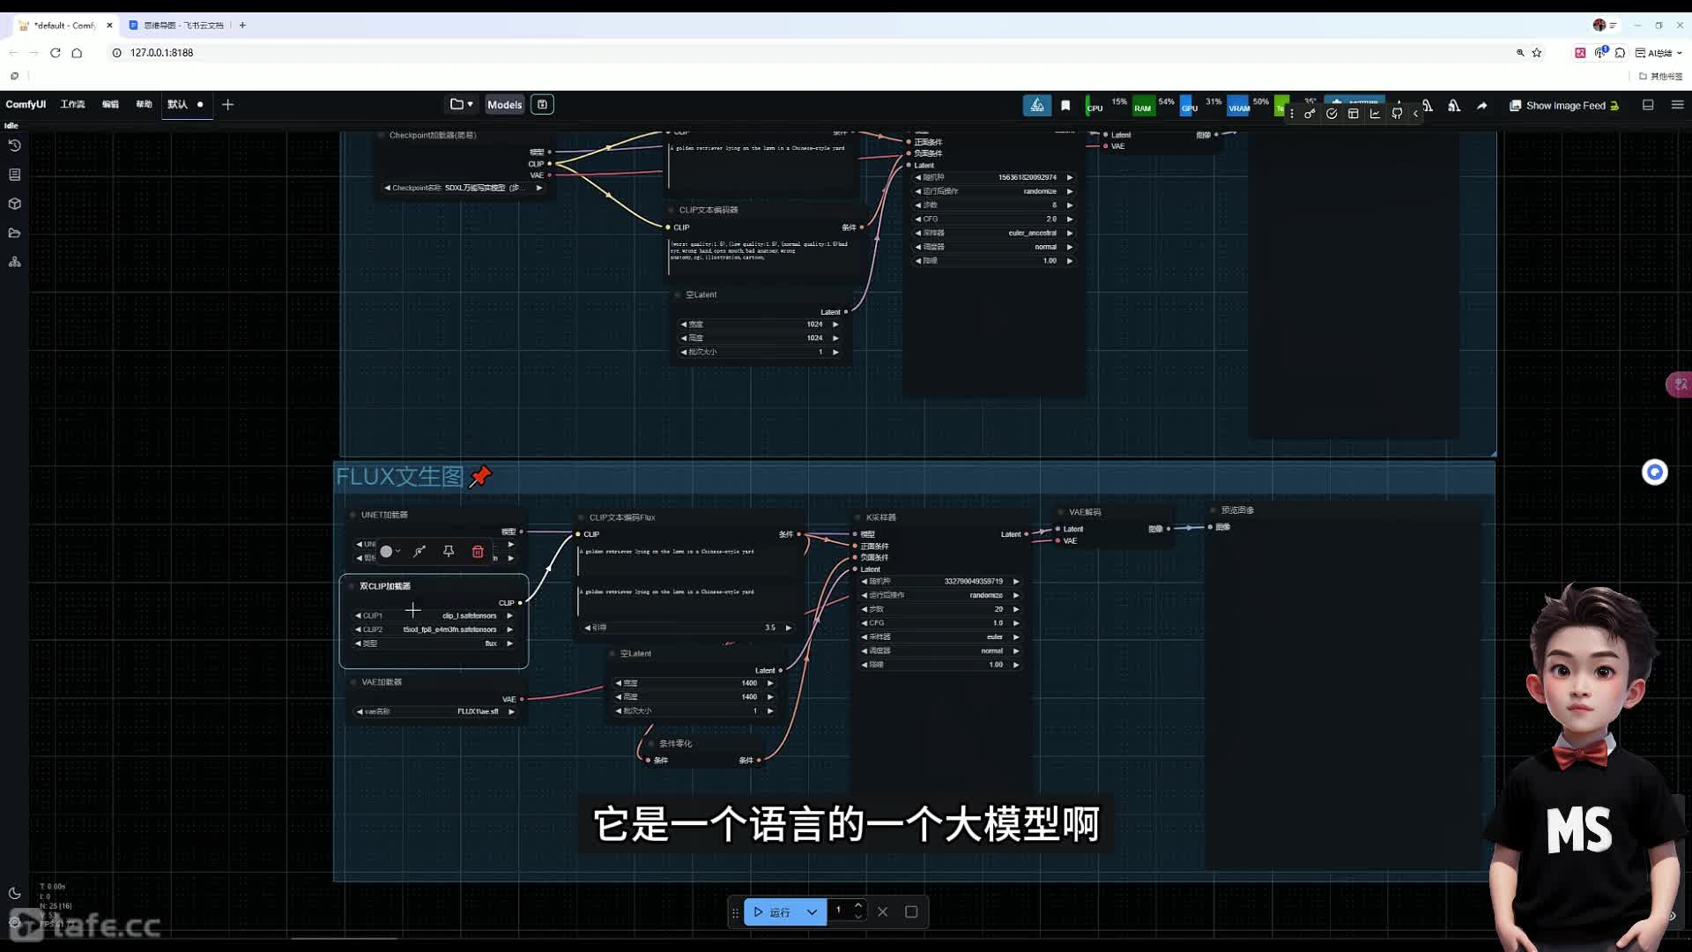Collapse the CLIP文本编码Flux node via title dot
The height and width of the screenshot is (952, 1692).
[581, 517]
